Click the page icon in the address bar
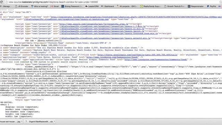Screen dimensions: 222x125 point(6,2)
